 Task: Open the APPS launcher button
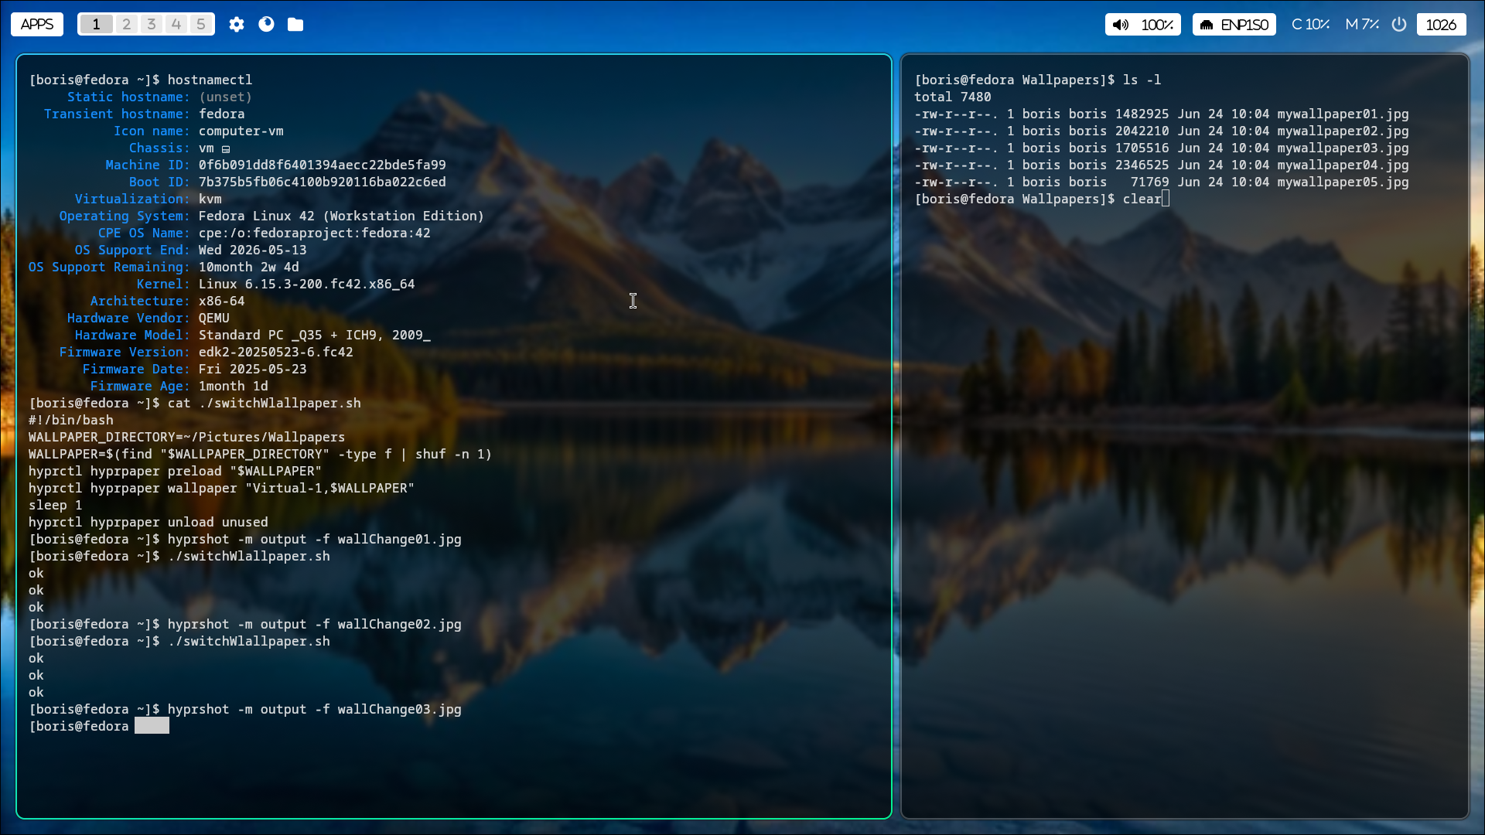coord(37,25)
